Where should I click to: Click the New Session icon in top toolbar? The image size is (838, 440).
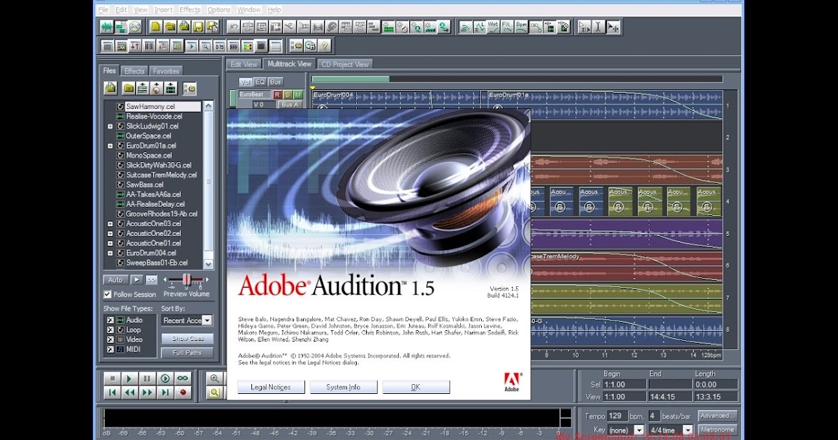point(156,27)
